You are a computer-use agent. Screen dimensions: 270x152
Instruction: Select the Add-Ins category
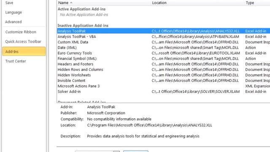(x=24, y=52)
